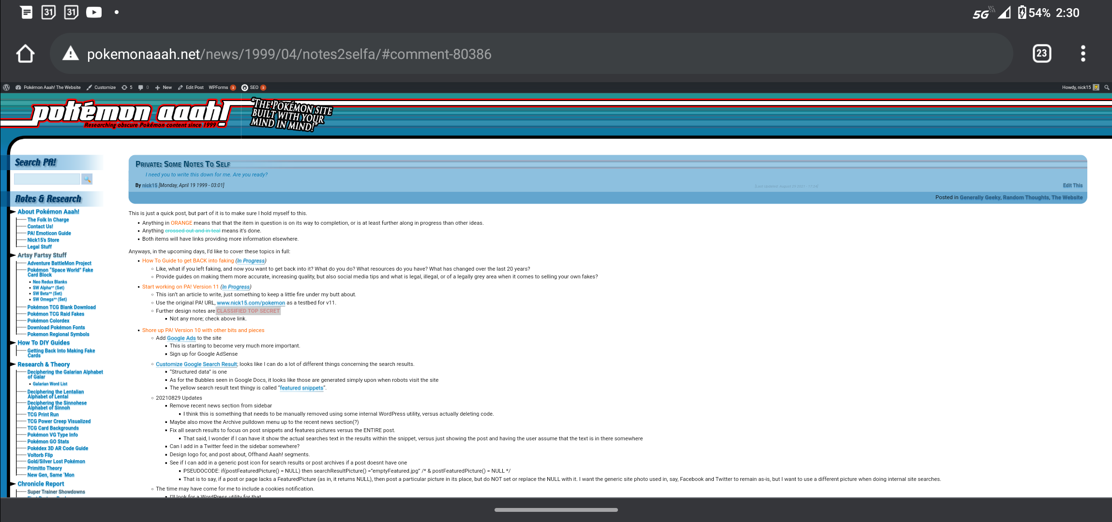The width and height of the screenshot is (1112, 522).
Task: Open the Comments bubble showing 0
Action: (x=143, y=87)
